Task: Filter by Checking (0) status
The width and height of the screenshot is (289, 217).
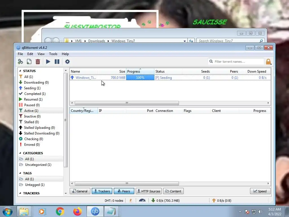Action: (x=41, y=139)
